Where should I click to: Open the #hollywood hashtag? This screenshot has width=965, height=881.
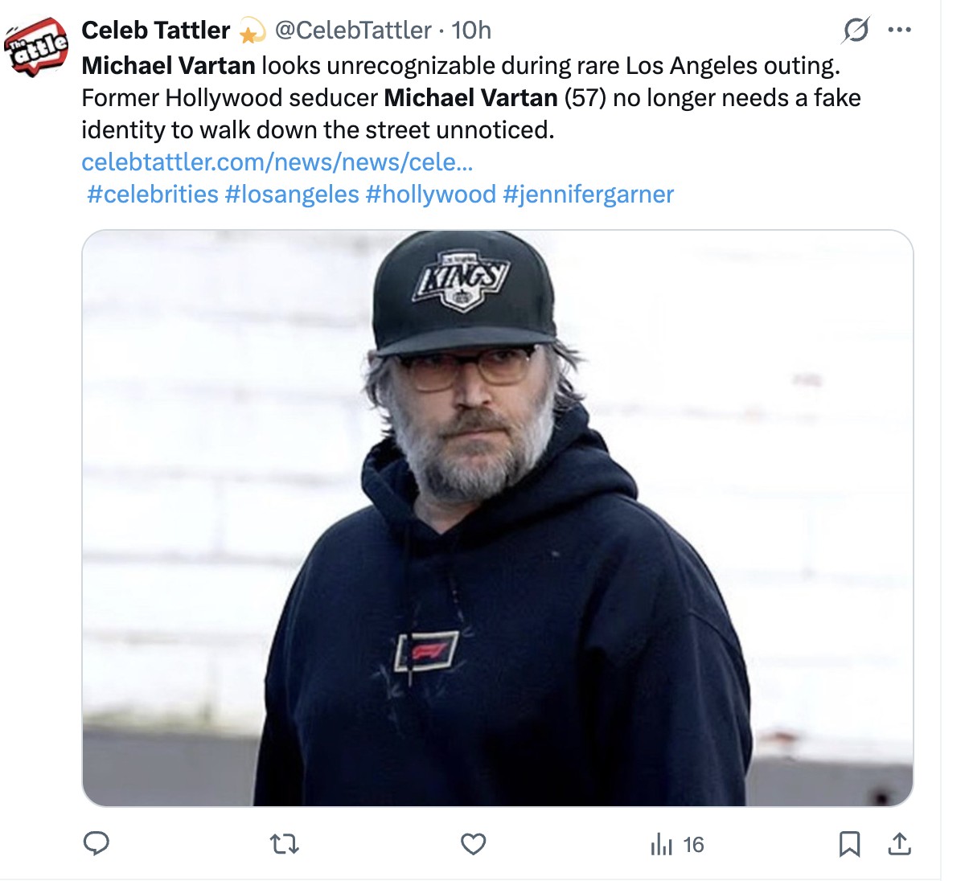[430, 195]
